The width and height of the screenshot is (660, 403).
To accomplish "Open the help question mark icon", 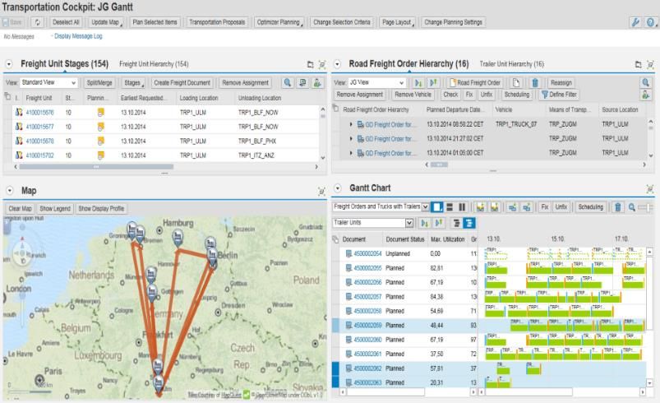I will pos(650,22).
